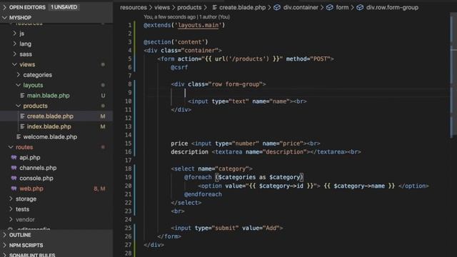Expand the lang folder
457x257 pixels.
tap(25, 44)
